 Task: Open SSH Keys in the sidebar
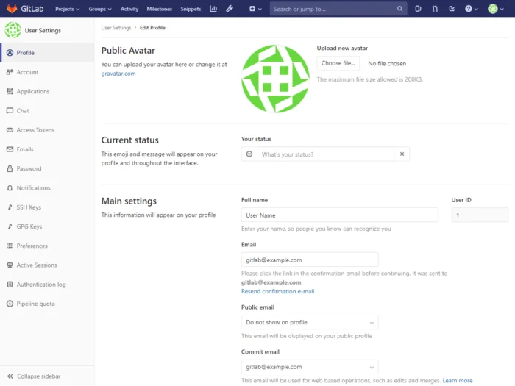coord(29,207)
